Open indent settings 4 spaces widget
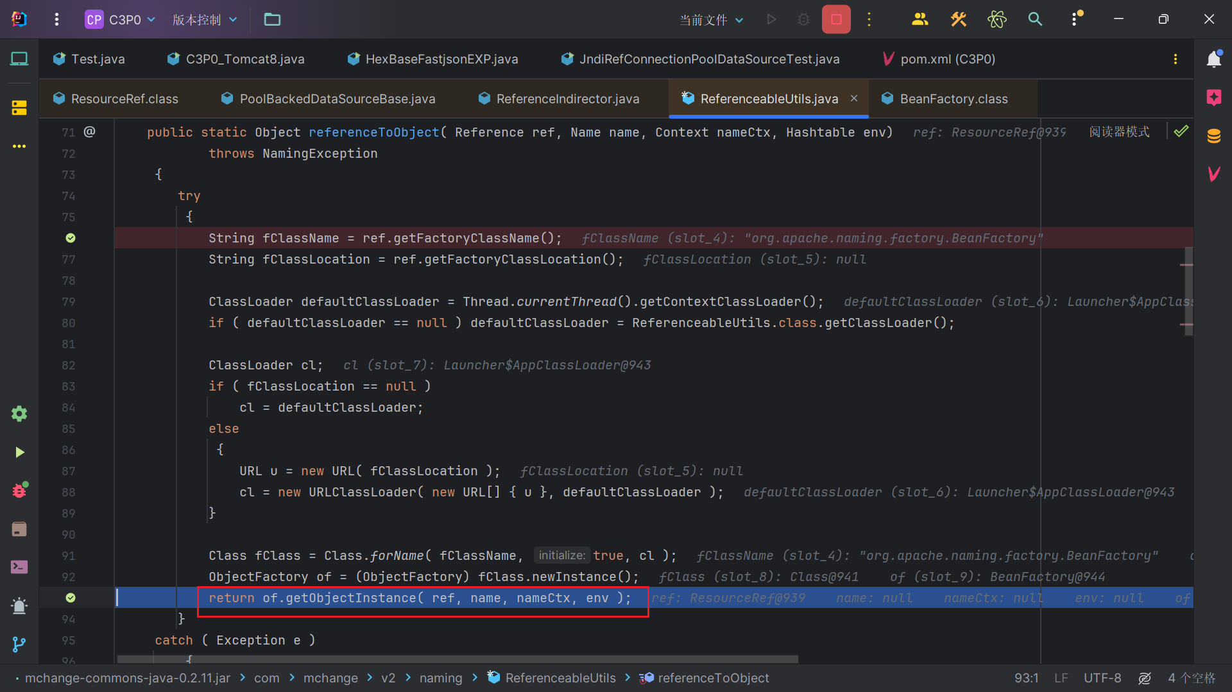The width and height of the screenshot is (1232, 692). (x=1192, y=678)
